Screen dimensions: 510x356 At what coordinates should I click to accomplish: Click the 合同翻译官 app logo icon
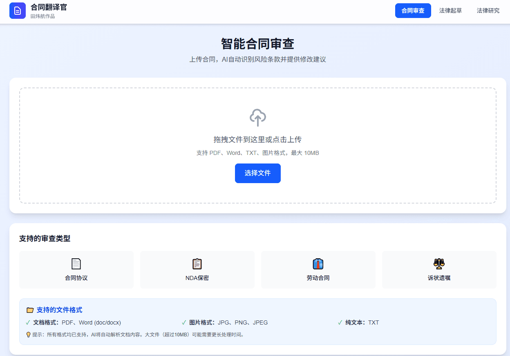17,11
